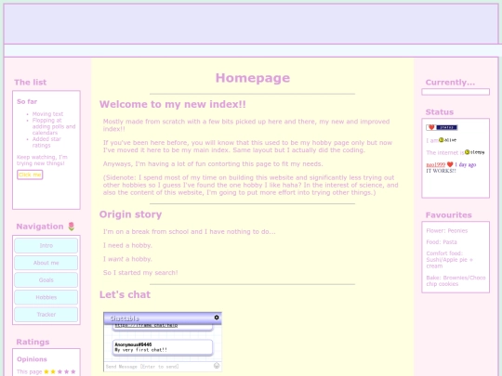
Task: Click 'Bake: Brownies/Choco chip cookies' entry
Action: pyautogui.click(x=456, y=280)
